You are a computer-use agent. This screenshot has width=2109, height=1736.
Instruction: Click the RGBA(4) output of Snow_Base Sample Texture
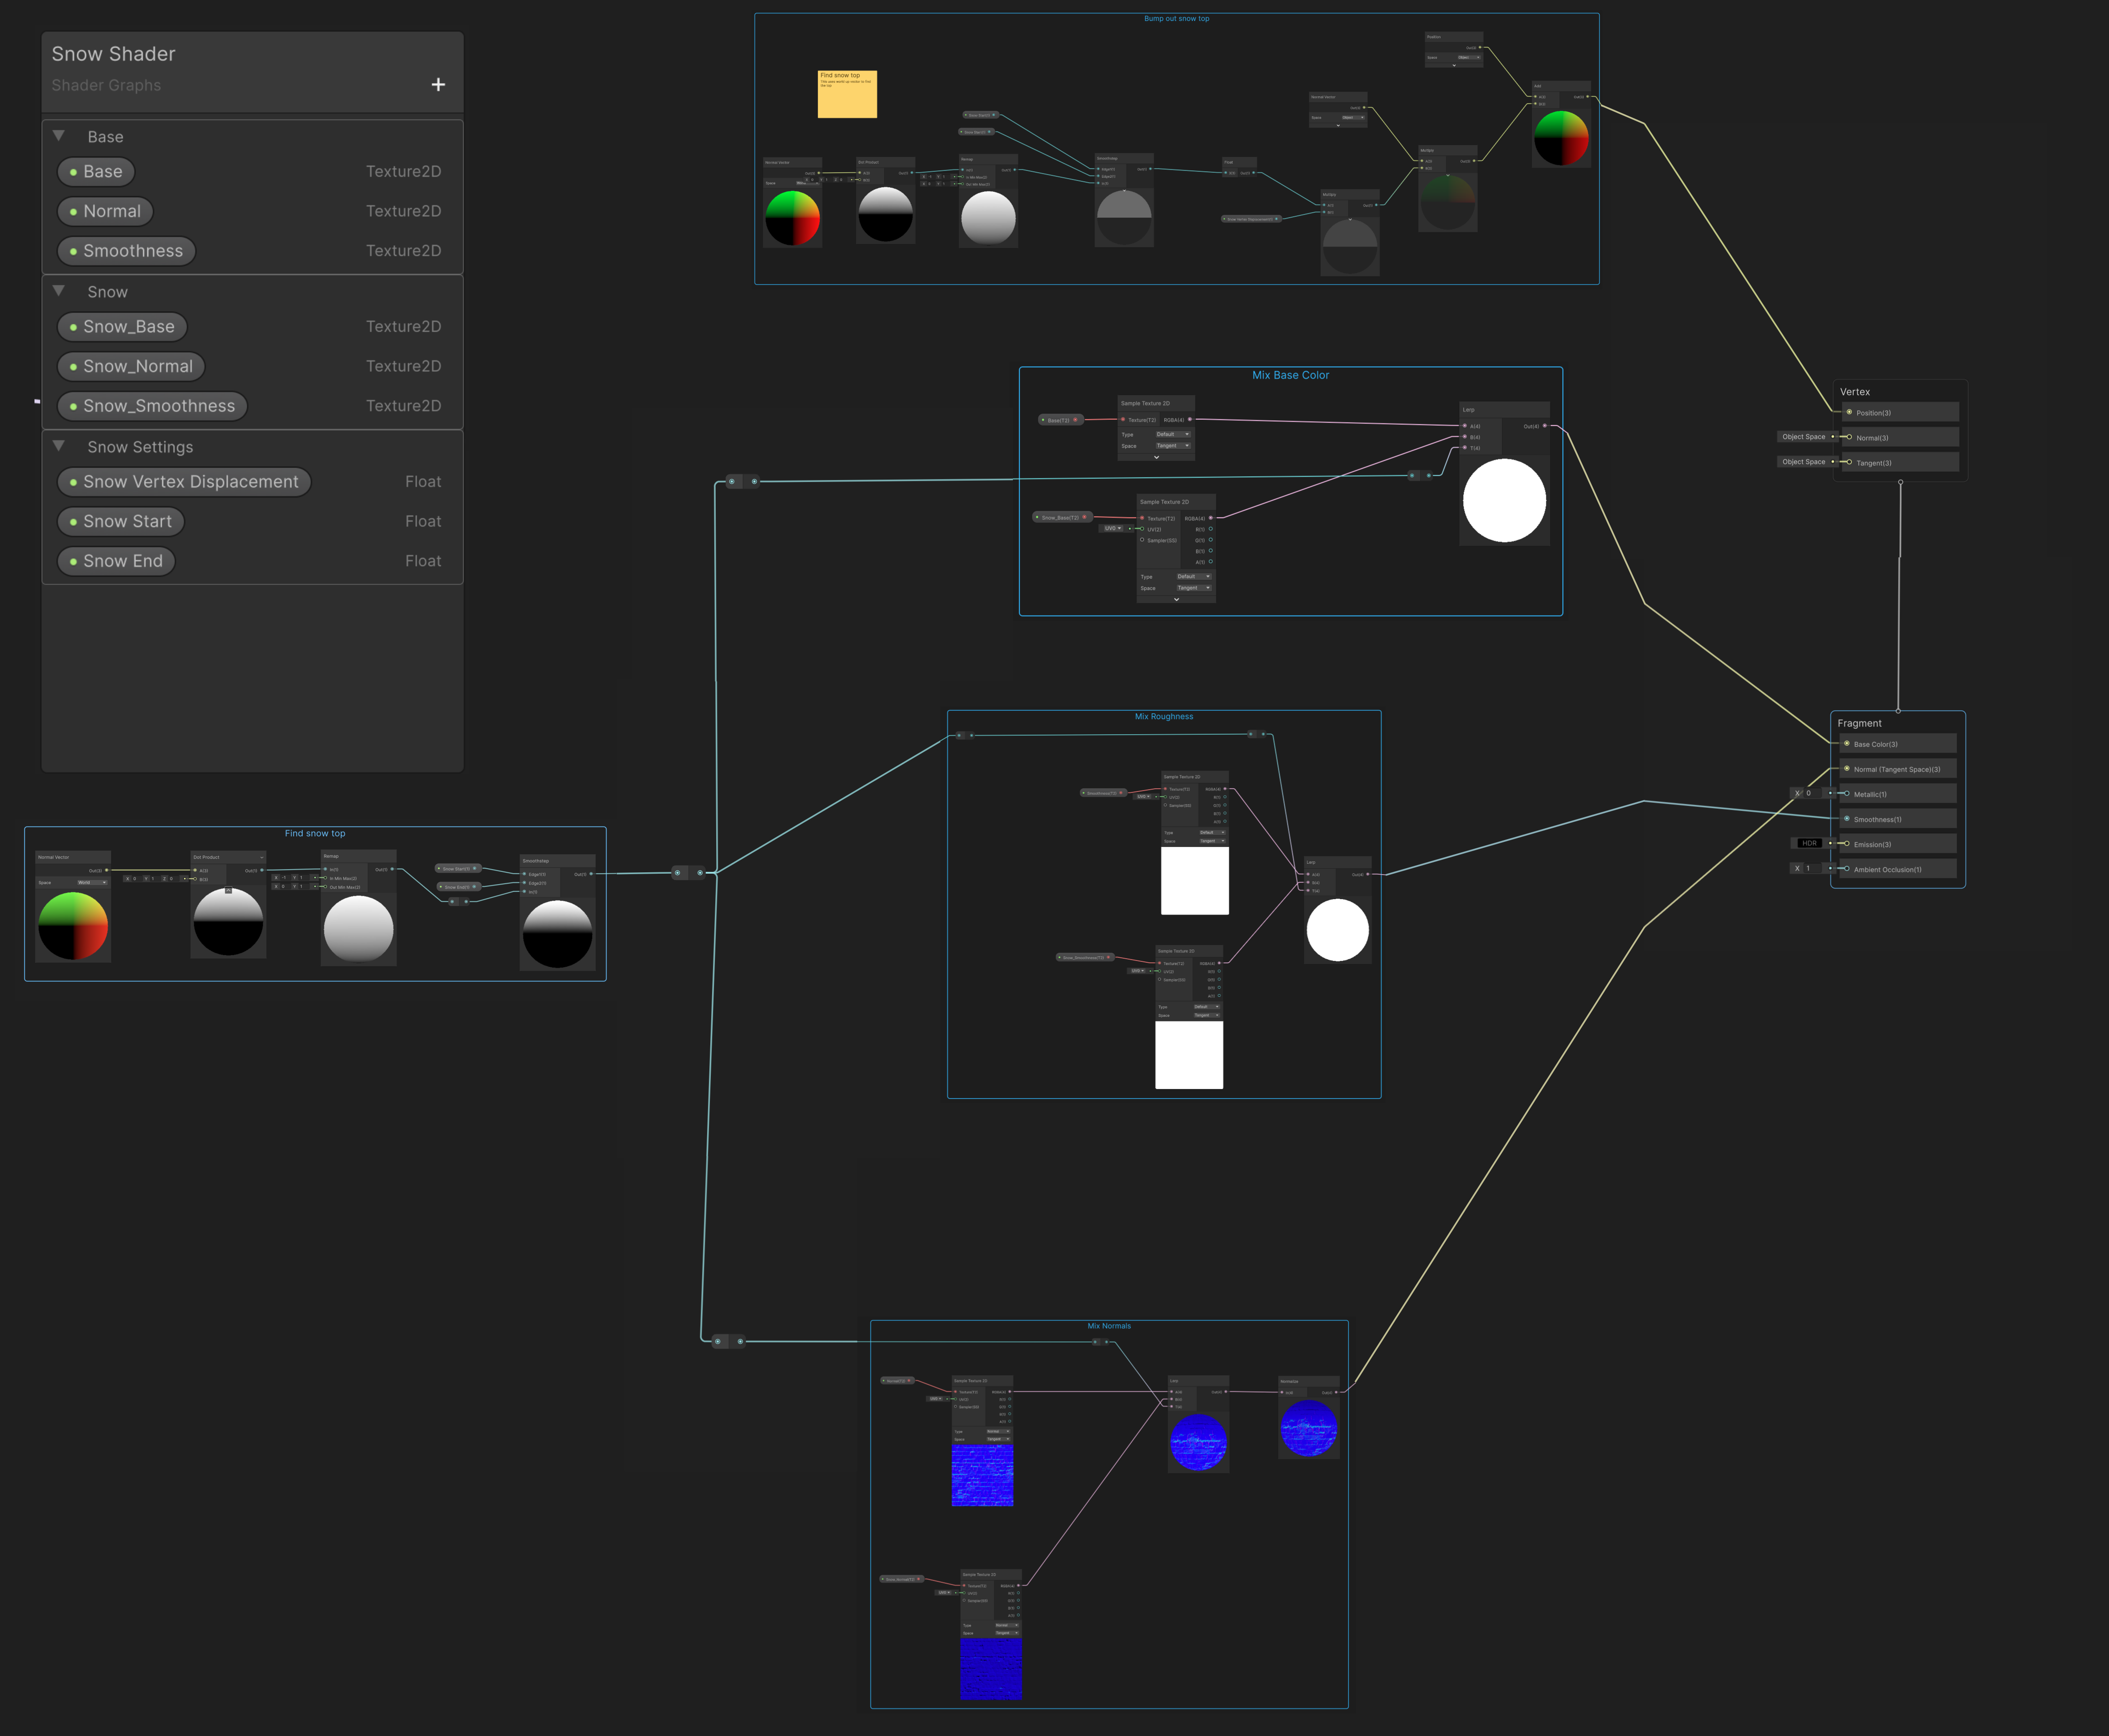point(1210,518)
